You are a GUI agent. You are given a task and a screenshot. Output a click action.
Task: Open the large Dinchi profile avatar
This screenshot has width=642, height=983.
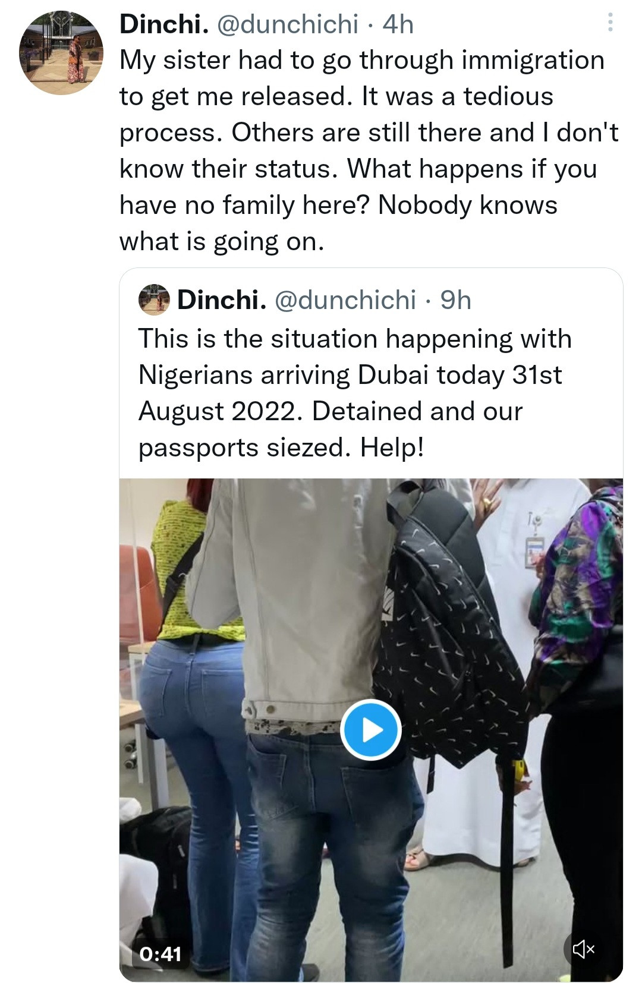[61, 53]
